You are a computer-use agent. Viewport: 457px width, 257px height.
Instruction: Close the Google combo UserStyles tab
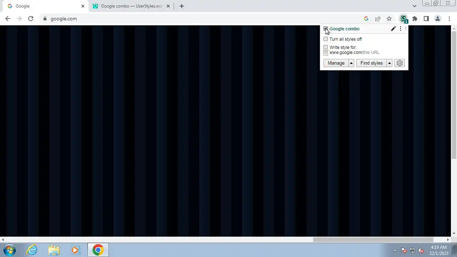[168, 6]
